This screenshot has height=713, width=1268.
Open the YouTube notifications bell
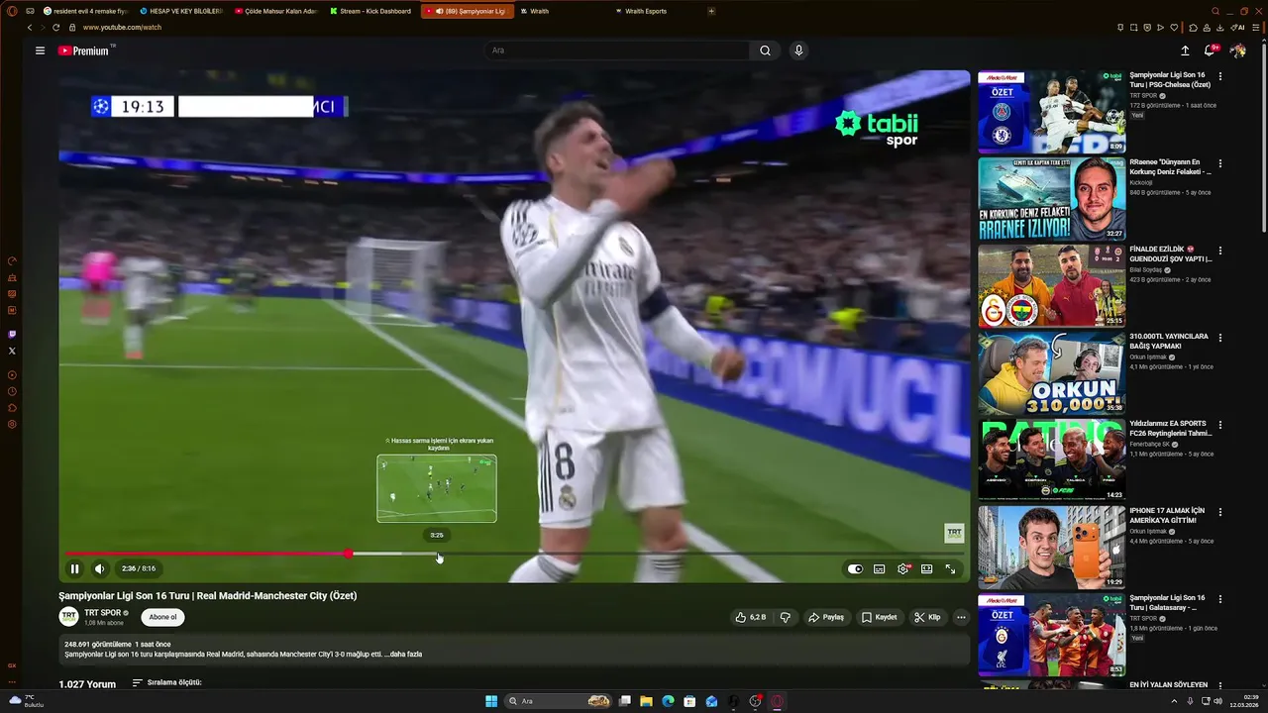[1210, 51]
